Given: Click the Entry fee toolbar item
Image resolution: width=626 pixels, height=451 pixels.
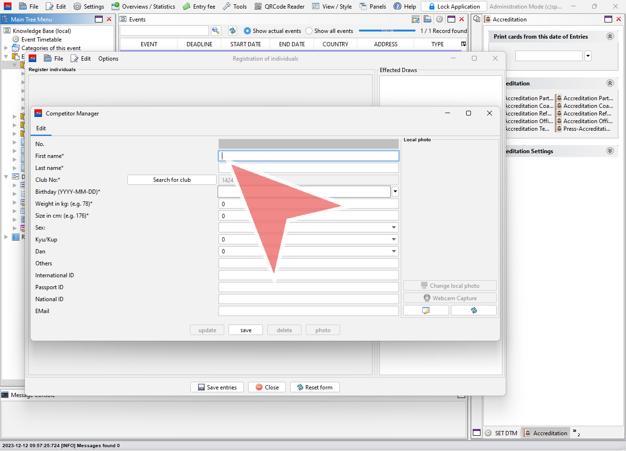Looking at the screenshot, I should coord(199,7).
